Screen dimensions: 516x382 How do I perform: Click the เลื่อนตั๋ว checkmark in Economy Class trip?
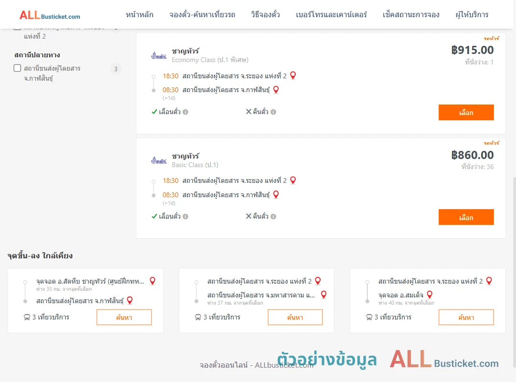pyautogui.click(x=154, y=112)
